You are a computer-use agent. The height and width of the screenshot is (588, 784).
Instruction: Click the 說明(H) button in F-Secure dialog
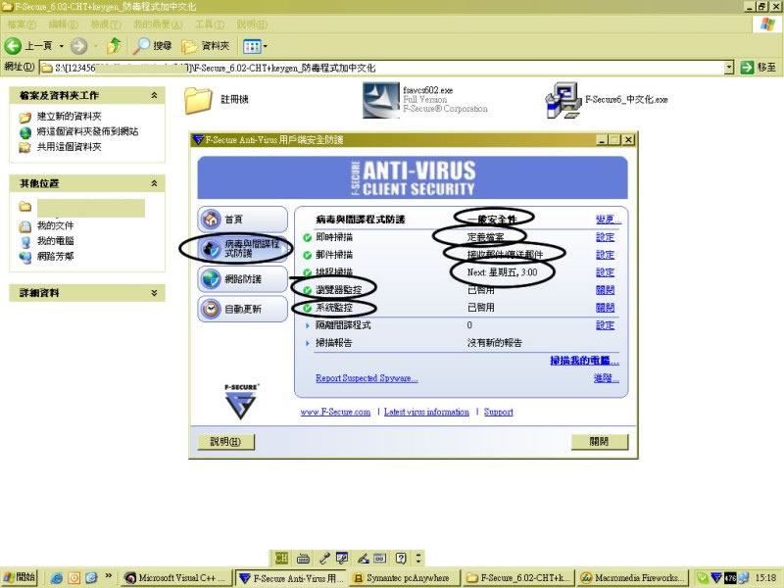click(x=225, y=442)
